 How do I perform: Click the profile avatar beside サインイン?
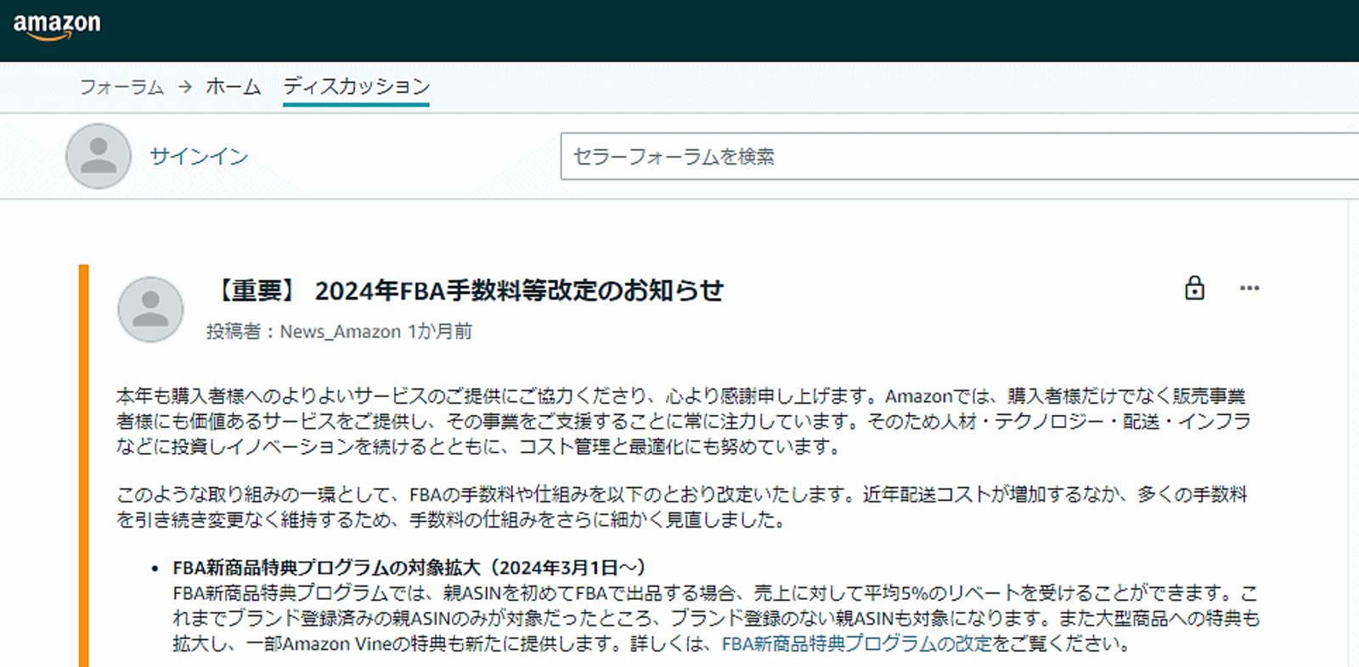[99, 156]
